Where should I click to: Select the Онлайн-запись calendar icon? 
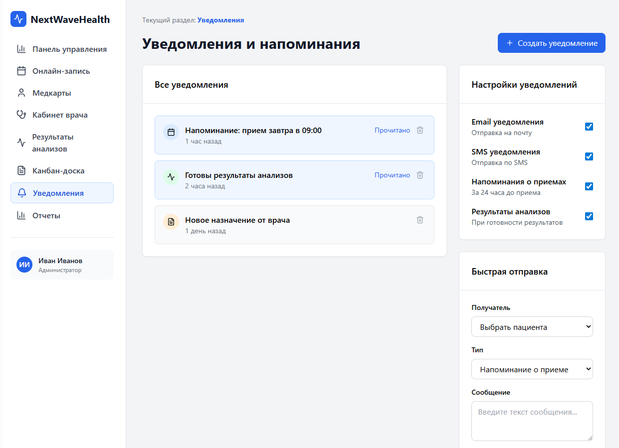(x=21, y=71)
